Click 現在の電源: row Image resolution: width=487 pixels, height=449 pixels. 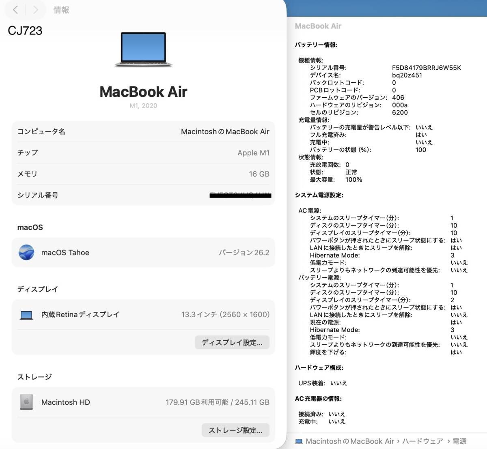pos(386,322)
